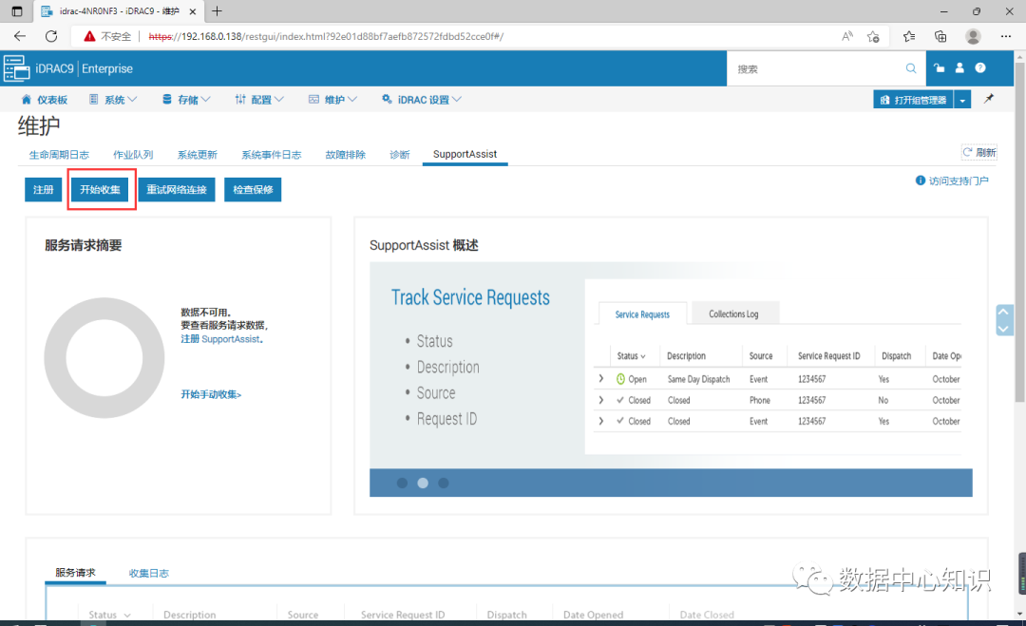Select the second carousel dot
The width and height of the screenshot is (1026, 626).
(x=423, y=483)
